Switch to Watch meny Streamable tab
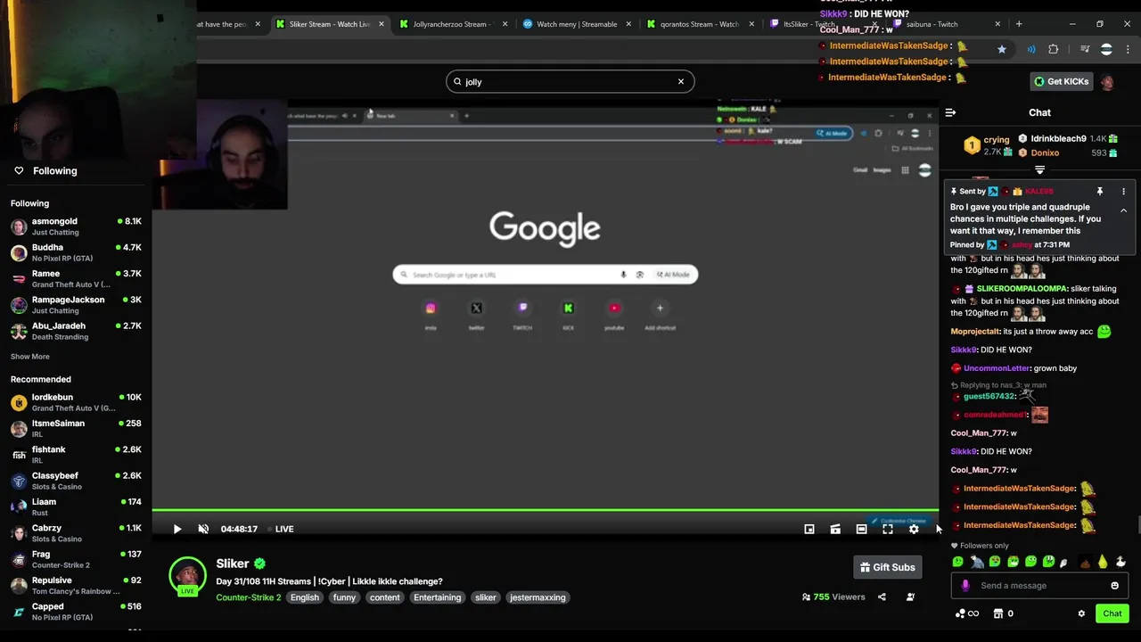Viewport: 1141px width, 642px height. coord(575,24)
